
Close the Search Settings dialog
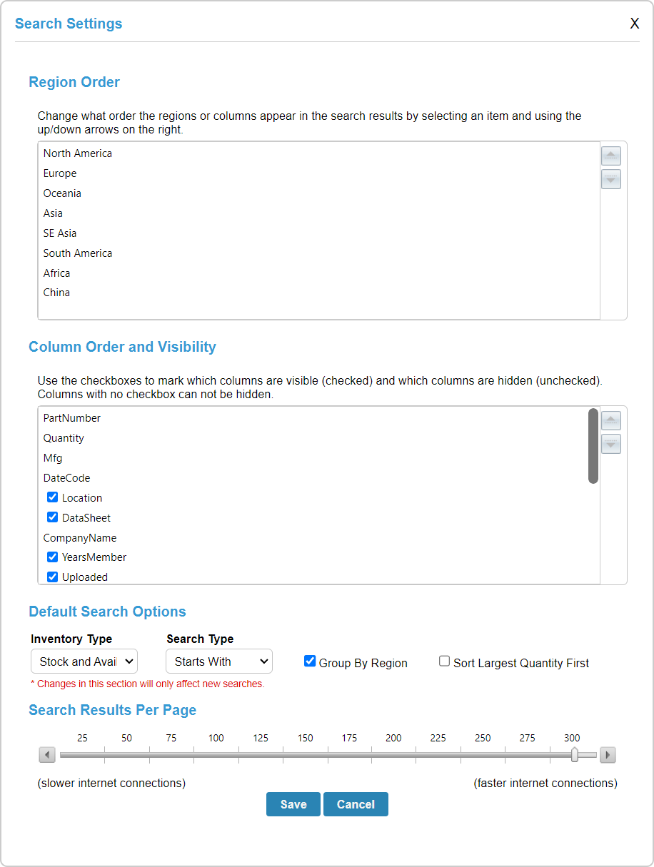pyautogui.click(x=634, y=24)
